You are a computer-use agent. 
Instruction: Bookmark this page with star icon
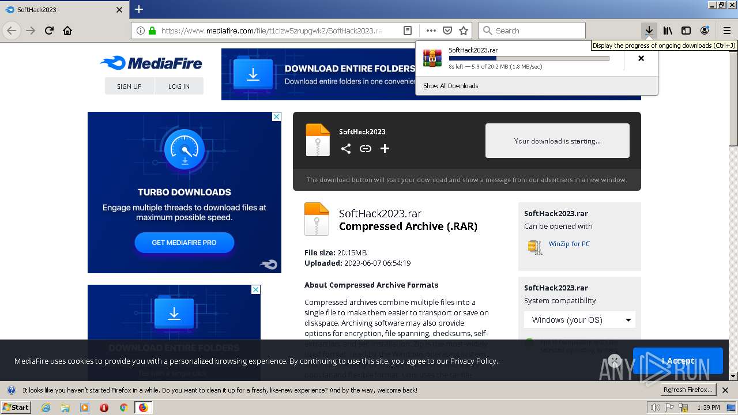point(464,31)
